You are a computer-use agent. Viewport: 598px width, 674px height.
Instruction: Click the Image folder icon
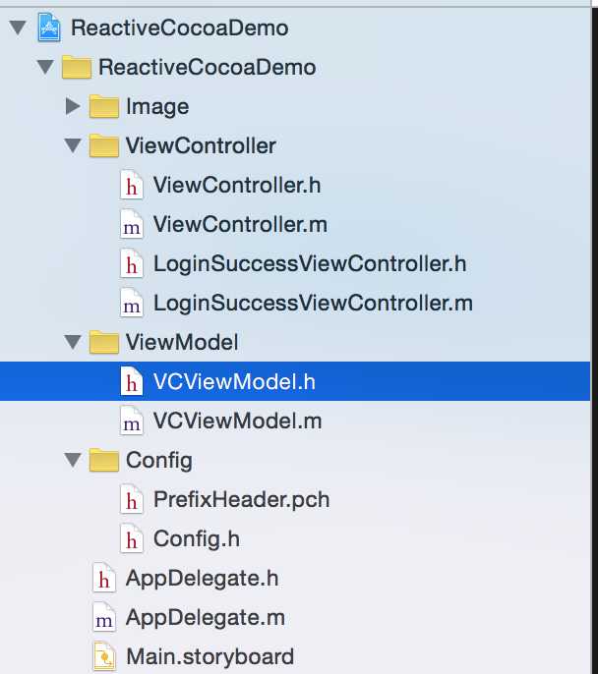pos(103,106)
